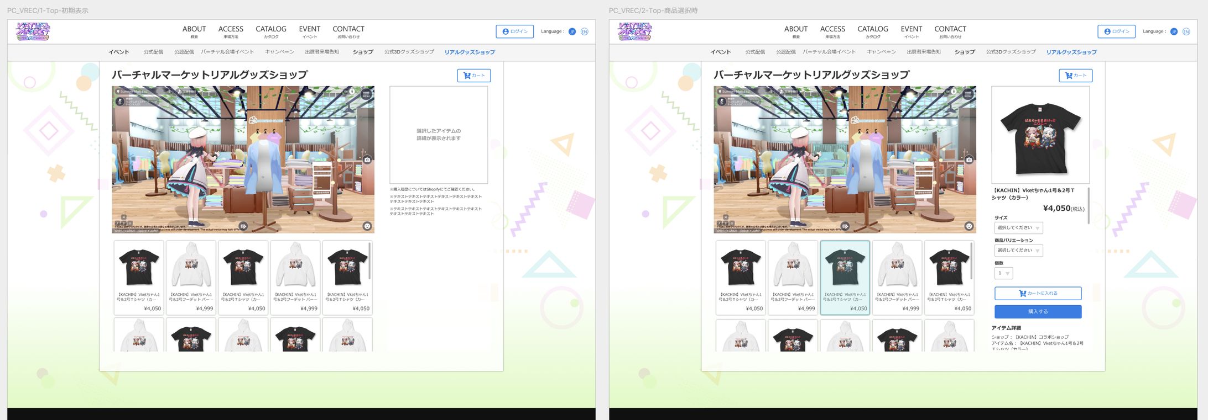The width and height of the screenshot is (1208, 420).
Task: Click カートに入れる add-to-cart button
Action: (x=1038, y=294)
